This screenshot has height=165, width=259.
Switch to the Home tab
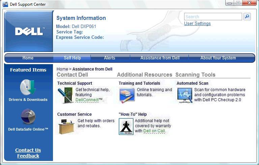pos(28,58)
